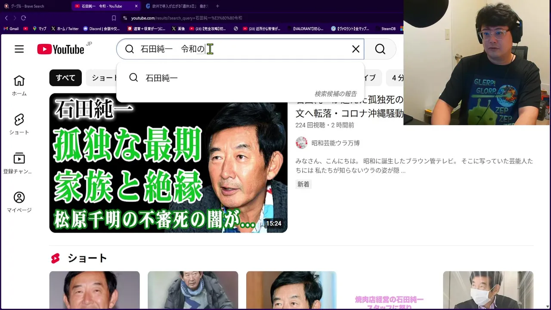The image size is (551, 310).
Task: Open the Gmail bookmark
Action: [x=11, y=29]
